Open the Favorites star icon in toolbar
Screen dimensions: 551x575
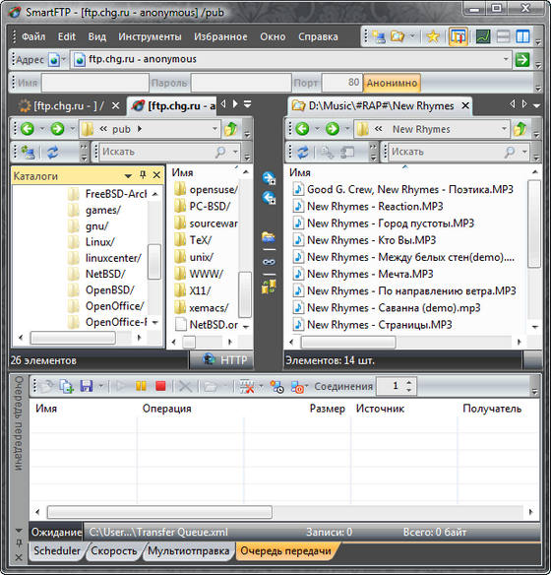click(433, 36)
